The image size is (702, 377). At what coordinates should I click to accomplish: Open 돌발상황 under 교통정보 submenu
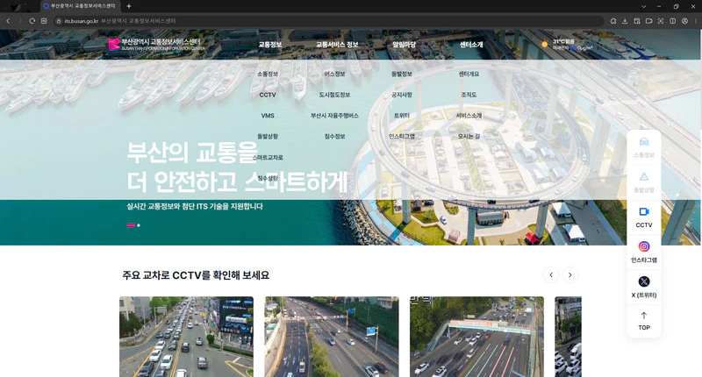[268, 137]
